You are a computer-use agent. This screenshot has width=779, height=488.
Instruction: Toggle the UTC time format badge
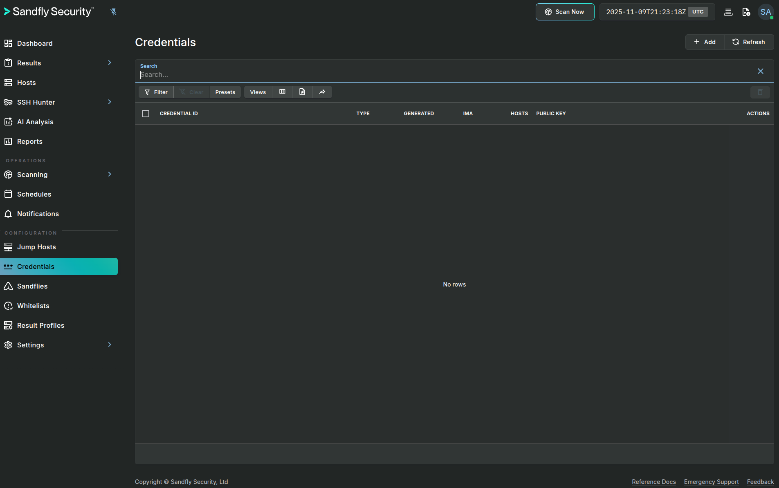[698, 12]
